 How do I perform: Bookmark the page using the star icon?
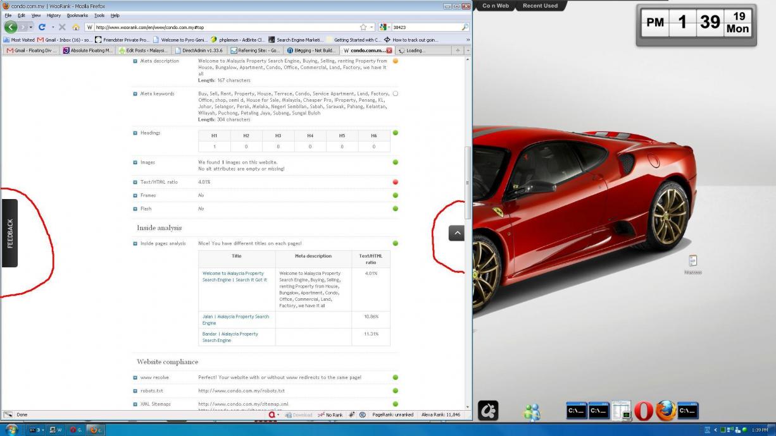pyautogui.click(x=363, y=27)
